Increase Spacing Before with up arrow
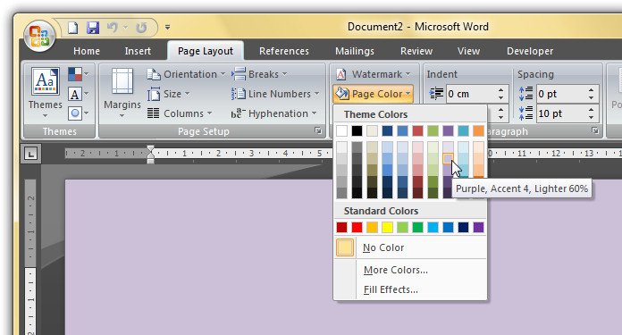 (592, 90)
